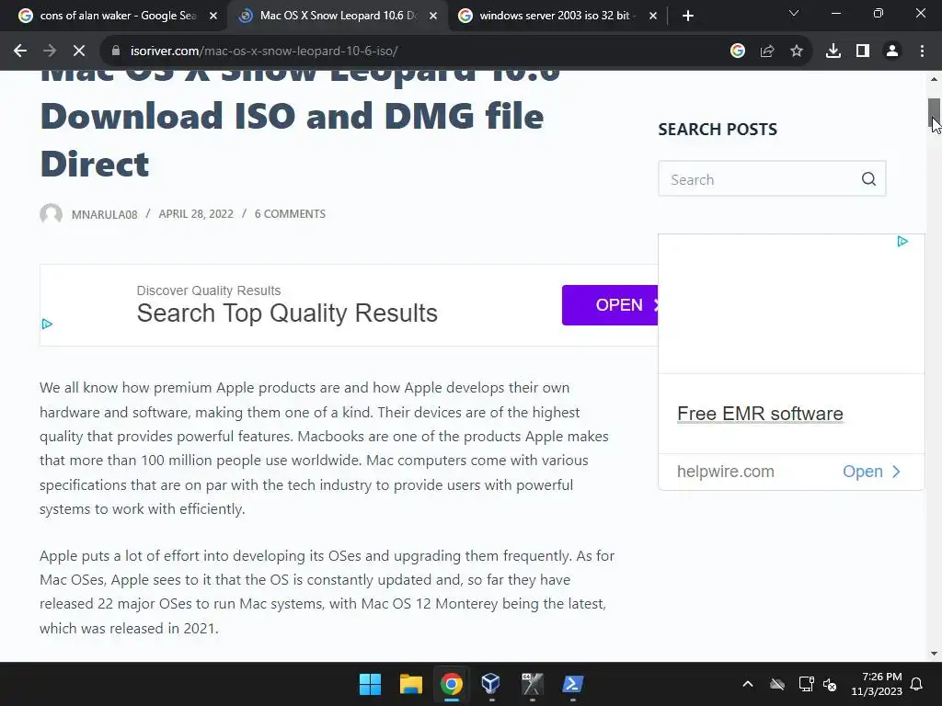Viewport: 942px width, 706px height.
Task: Switch to windows server 2003 iso tab
Action: (x=557, y=16)
